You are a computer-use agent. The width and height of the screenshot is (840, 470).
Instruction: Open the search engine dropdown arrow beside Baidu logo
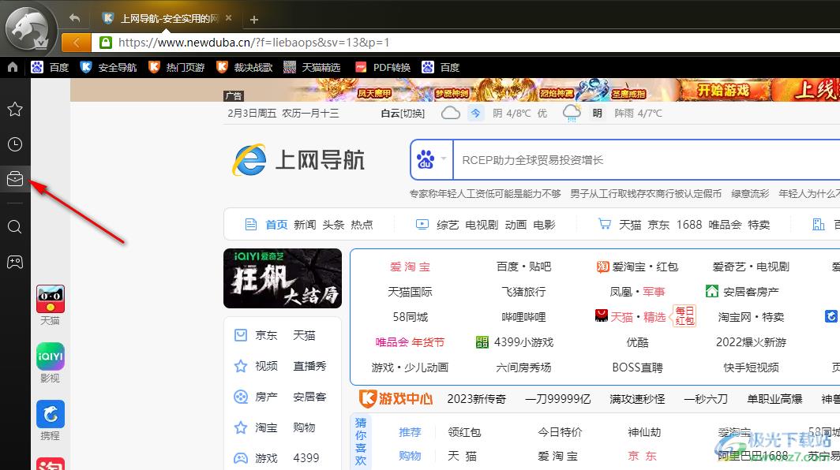pos(445,159)
